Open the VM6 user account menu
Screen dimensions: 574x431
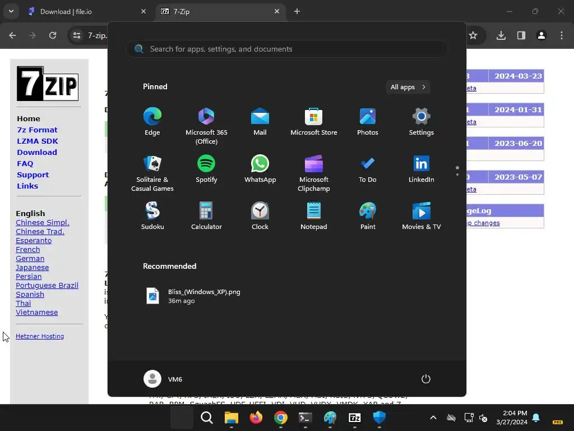click(163, 379)
